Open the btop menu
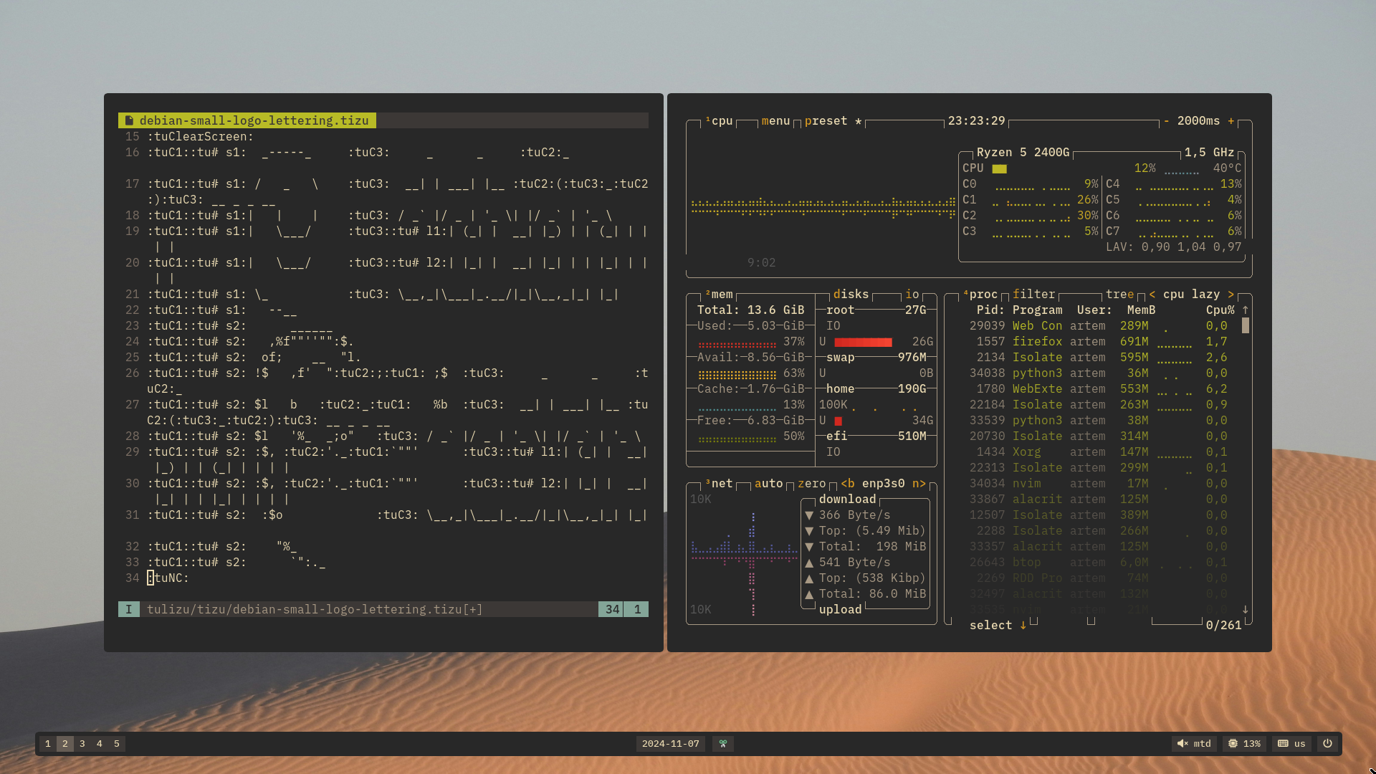The width and height of the screenshot is (1376, 774). [x=775, y=121]
